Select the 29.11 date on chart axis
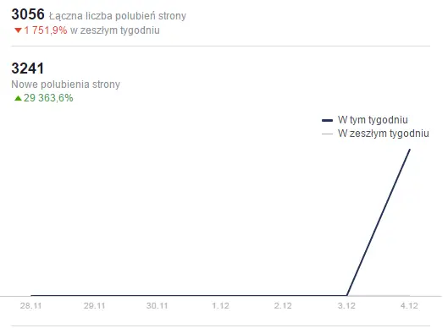 [x=94, y=306]
